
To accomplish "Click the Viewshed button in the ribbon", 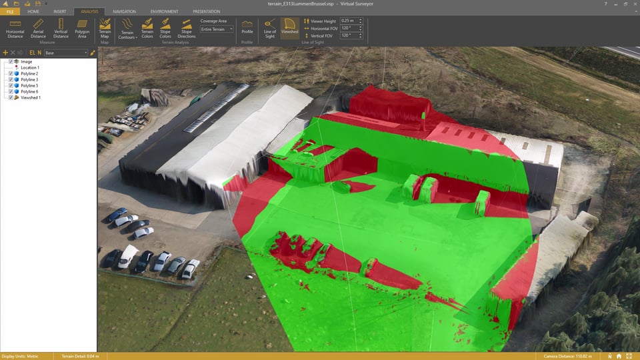I will (x=289, y=27).
